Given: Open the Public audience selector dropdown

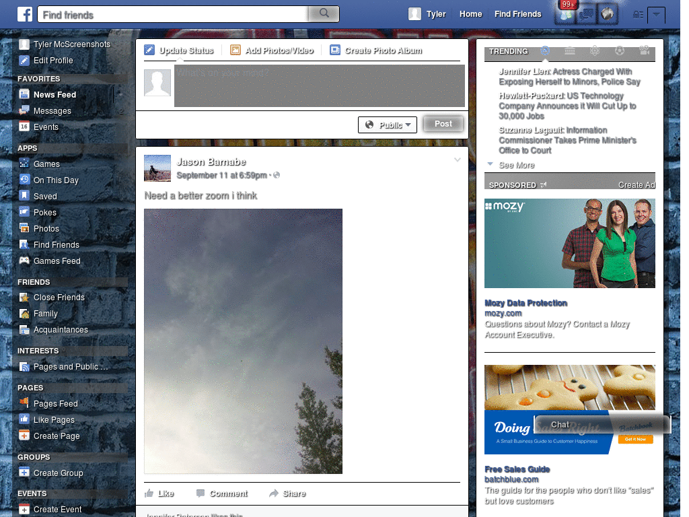Looking at the screenshot, I should pyautogui.click(x=388, y=125).
